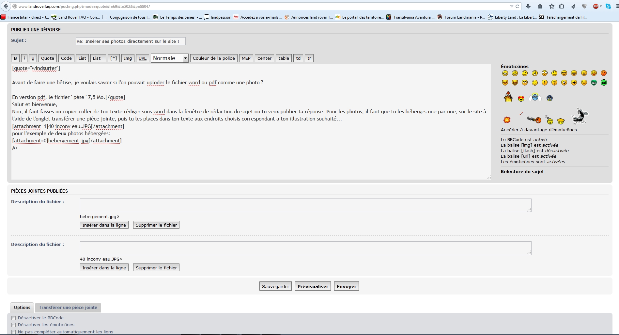Insert the question mark emoticon
The image size is (619, 335).
point(554,83)
